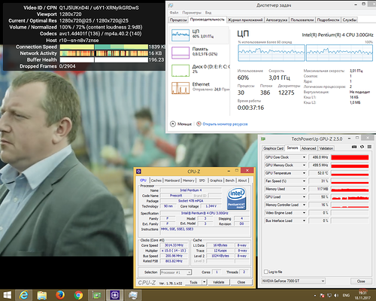
Task: Expand Memory Controller Load dropdown
Action: 304,205
